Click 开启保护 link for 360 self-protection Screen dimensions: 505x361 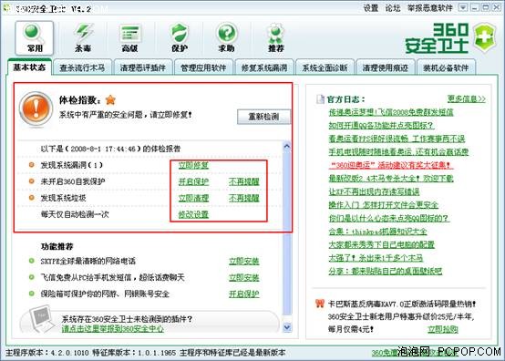(193, 181)
